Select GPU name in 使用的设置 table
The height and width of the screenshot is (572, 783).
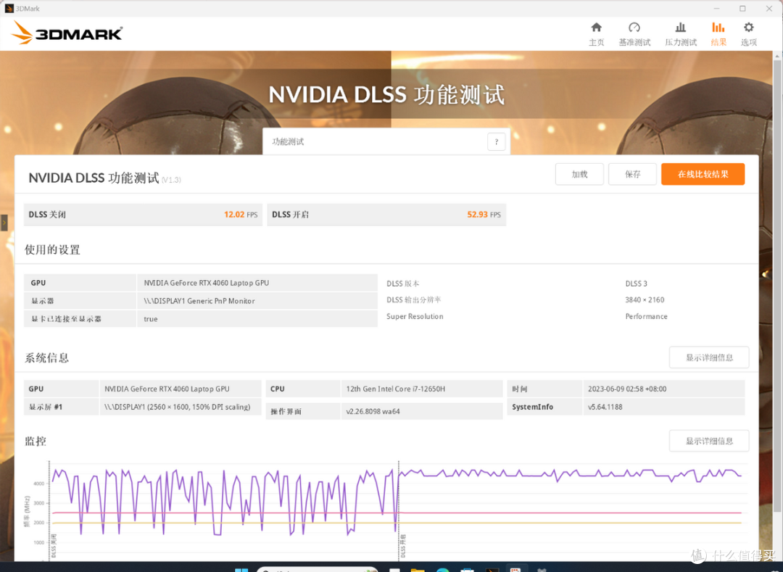pyautogui.click(x=206, y=283)
